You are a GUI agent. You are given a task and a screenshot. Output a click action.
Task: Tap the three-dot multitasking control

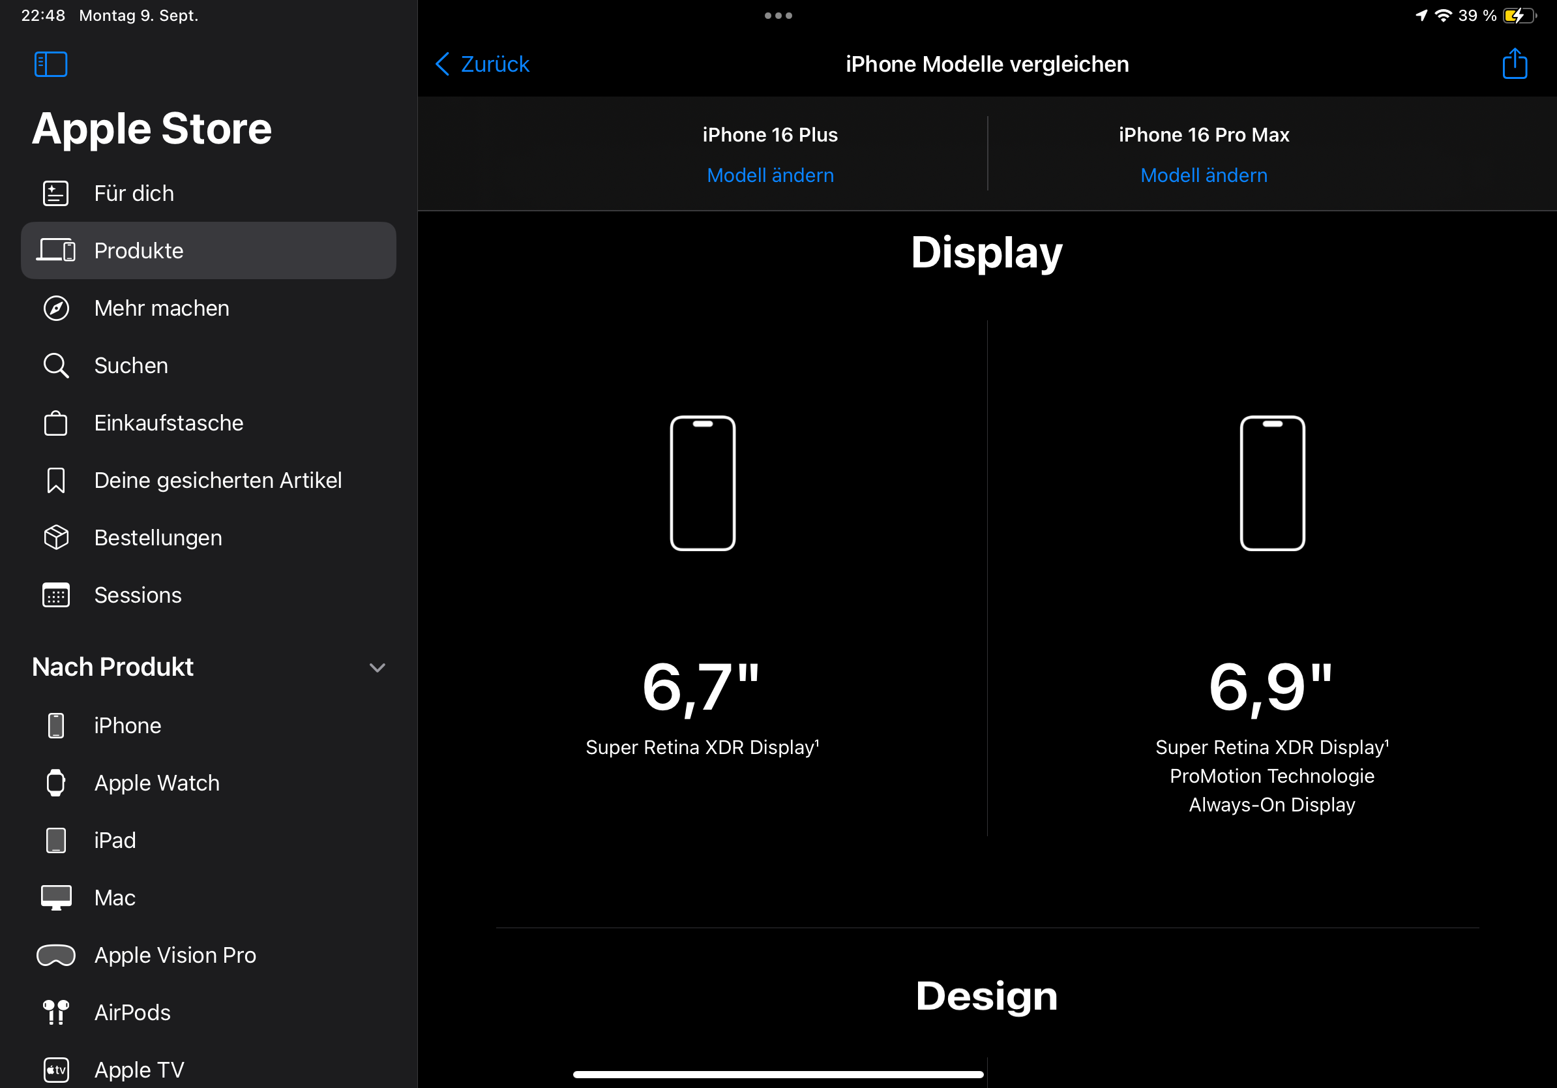click(x=778, y=15)
